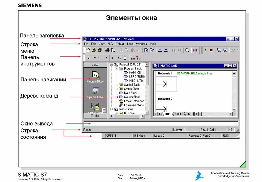The width and height of the screenshot is (262, 182).
Task: Collapse the Program Block tree node
Action: pyautogui.click(x=116, y=69)
